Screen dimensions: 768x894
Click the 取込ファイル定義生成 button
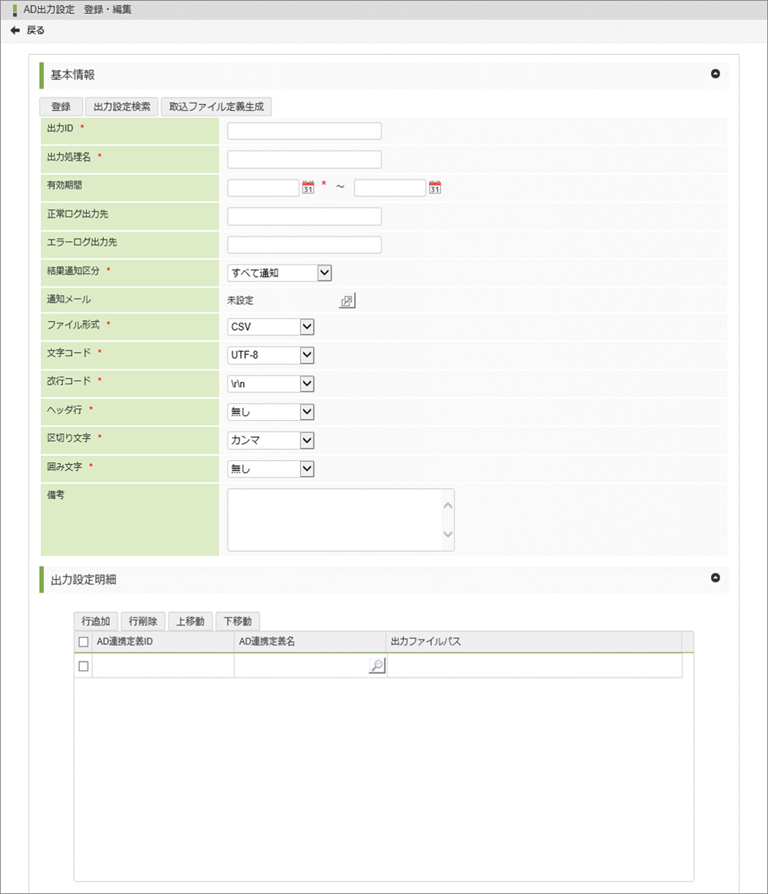216,107
